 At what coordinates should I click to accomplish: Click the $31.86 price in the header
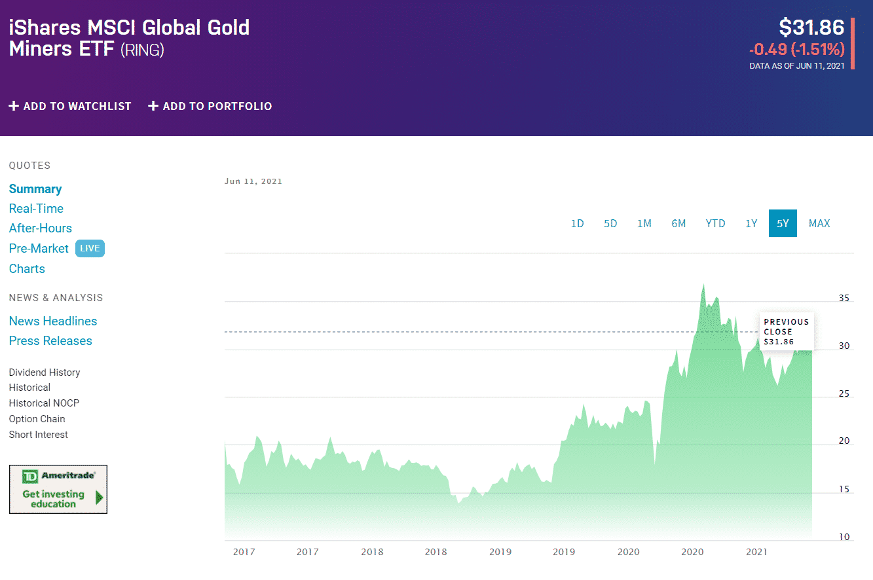(x=811, y=27)
